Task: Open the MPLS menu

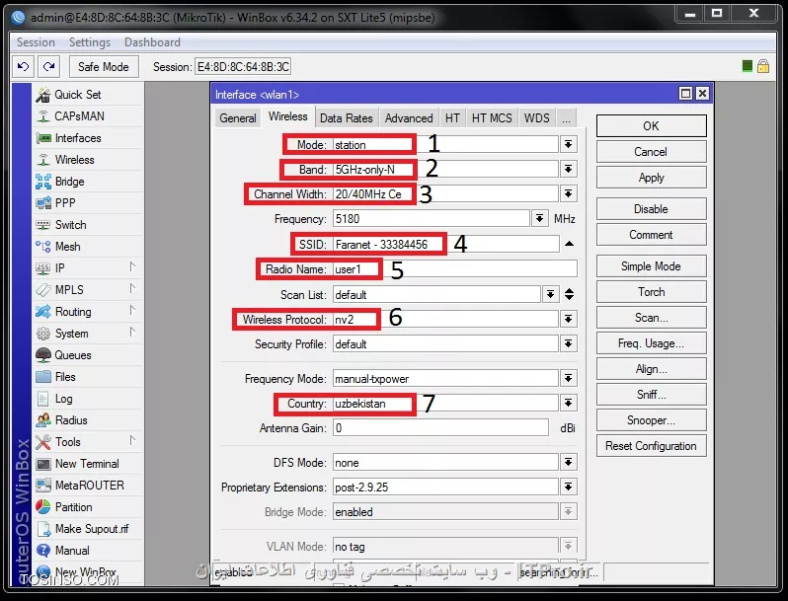Action: click(88, 290)
